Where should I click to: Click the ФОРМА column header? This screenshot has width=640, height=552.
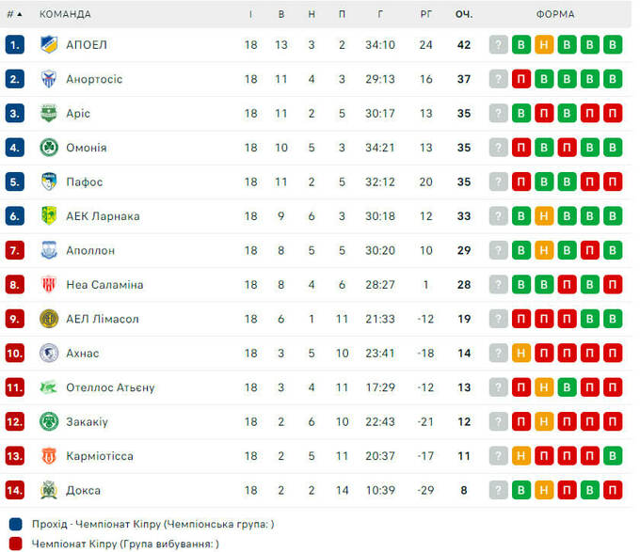[555, 14]
